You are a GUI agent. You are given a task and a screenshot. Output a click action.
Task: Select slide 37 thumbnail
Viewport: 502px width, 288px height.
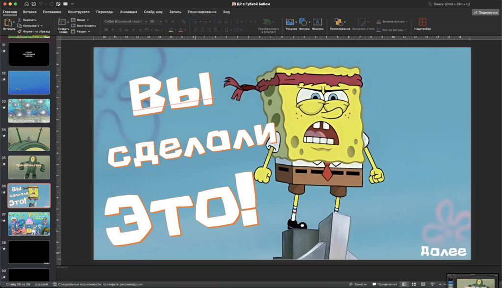pos(29,224)
